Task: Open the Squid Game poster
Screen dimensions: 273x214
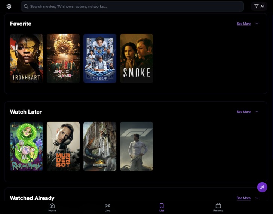Action: [63, 58]
